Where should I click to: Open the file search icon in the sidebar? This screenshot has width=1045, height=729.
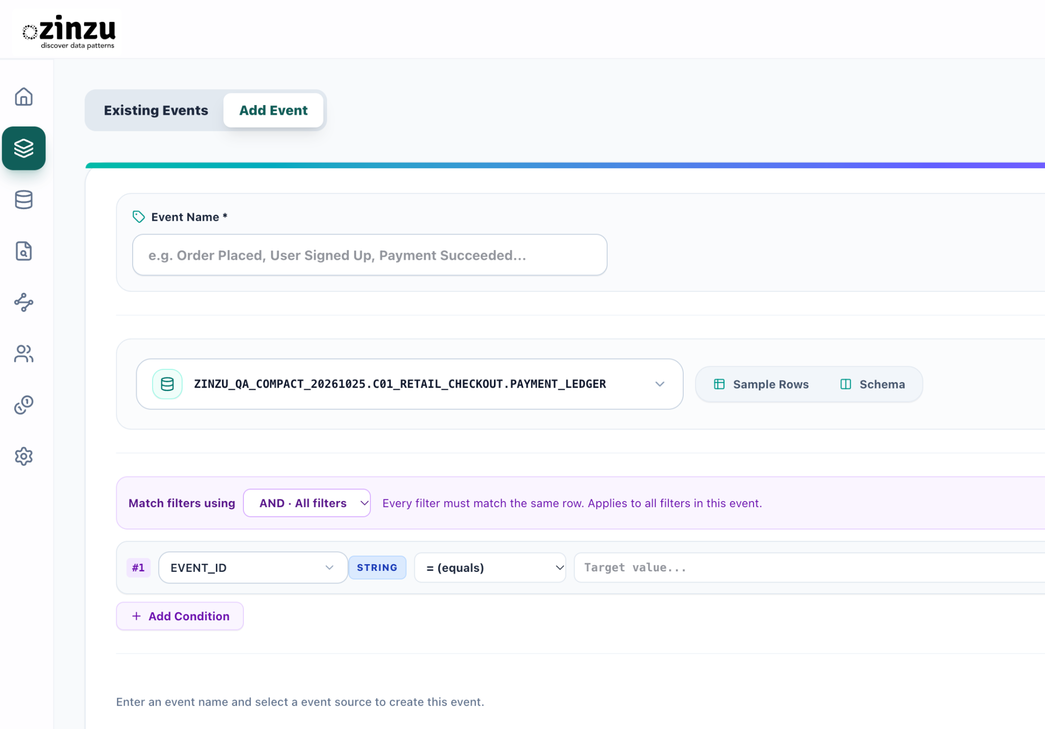[x=23, y=251]
